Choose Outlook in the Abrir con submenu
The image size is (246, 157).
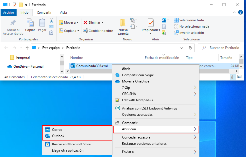pyautogui.click(x=58, y=136)
